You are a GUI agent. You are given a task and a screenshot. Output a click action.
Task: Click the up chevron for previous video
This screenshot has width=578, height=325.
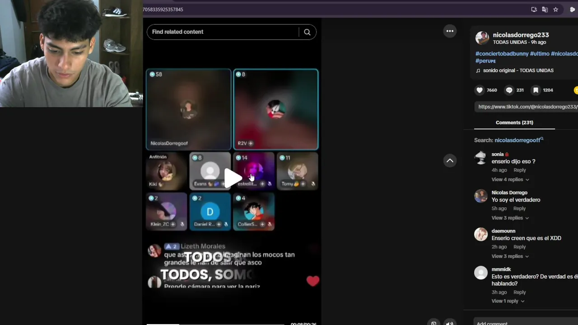pyautogui.click(x=450, y=161)
